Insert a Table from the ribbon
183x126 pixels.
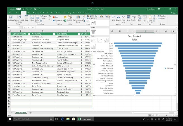tap(26, 18)
